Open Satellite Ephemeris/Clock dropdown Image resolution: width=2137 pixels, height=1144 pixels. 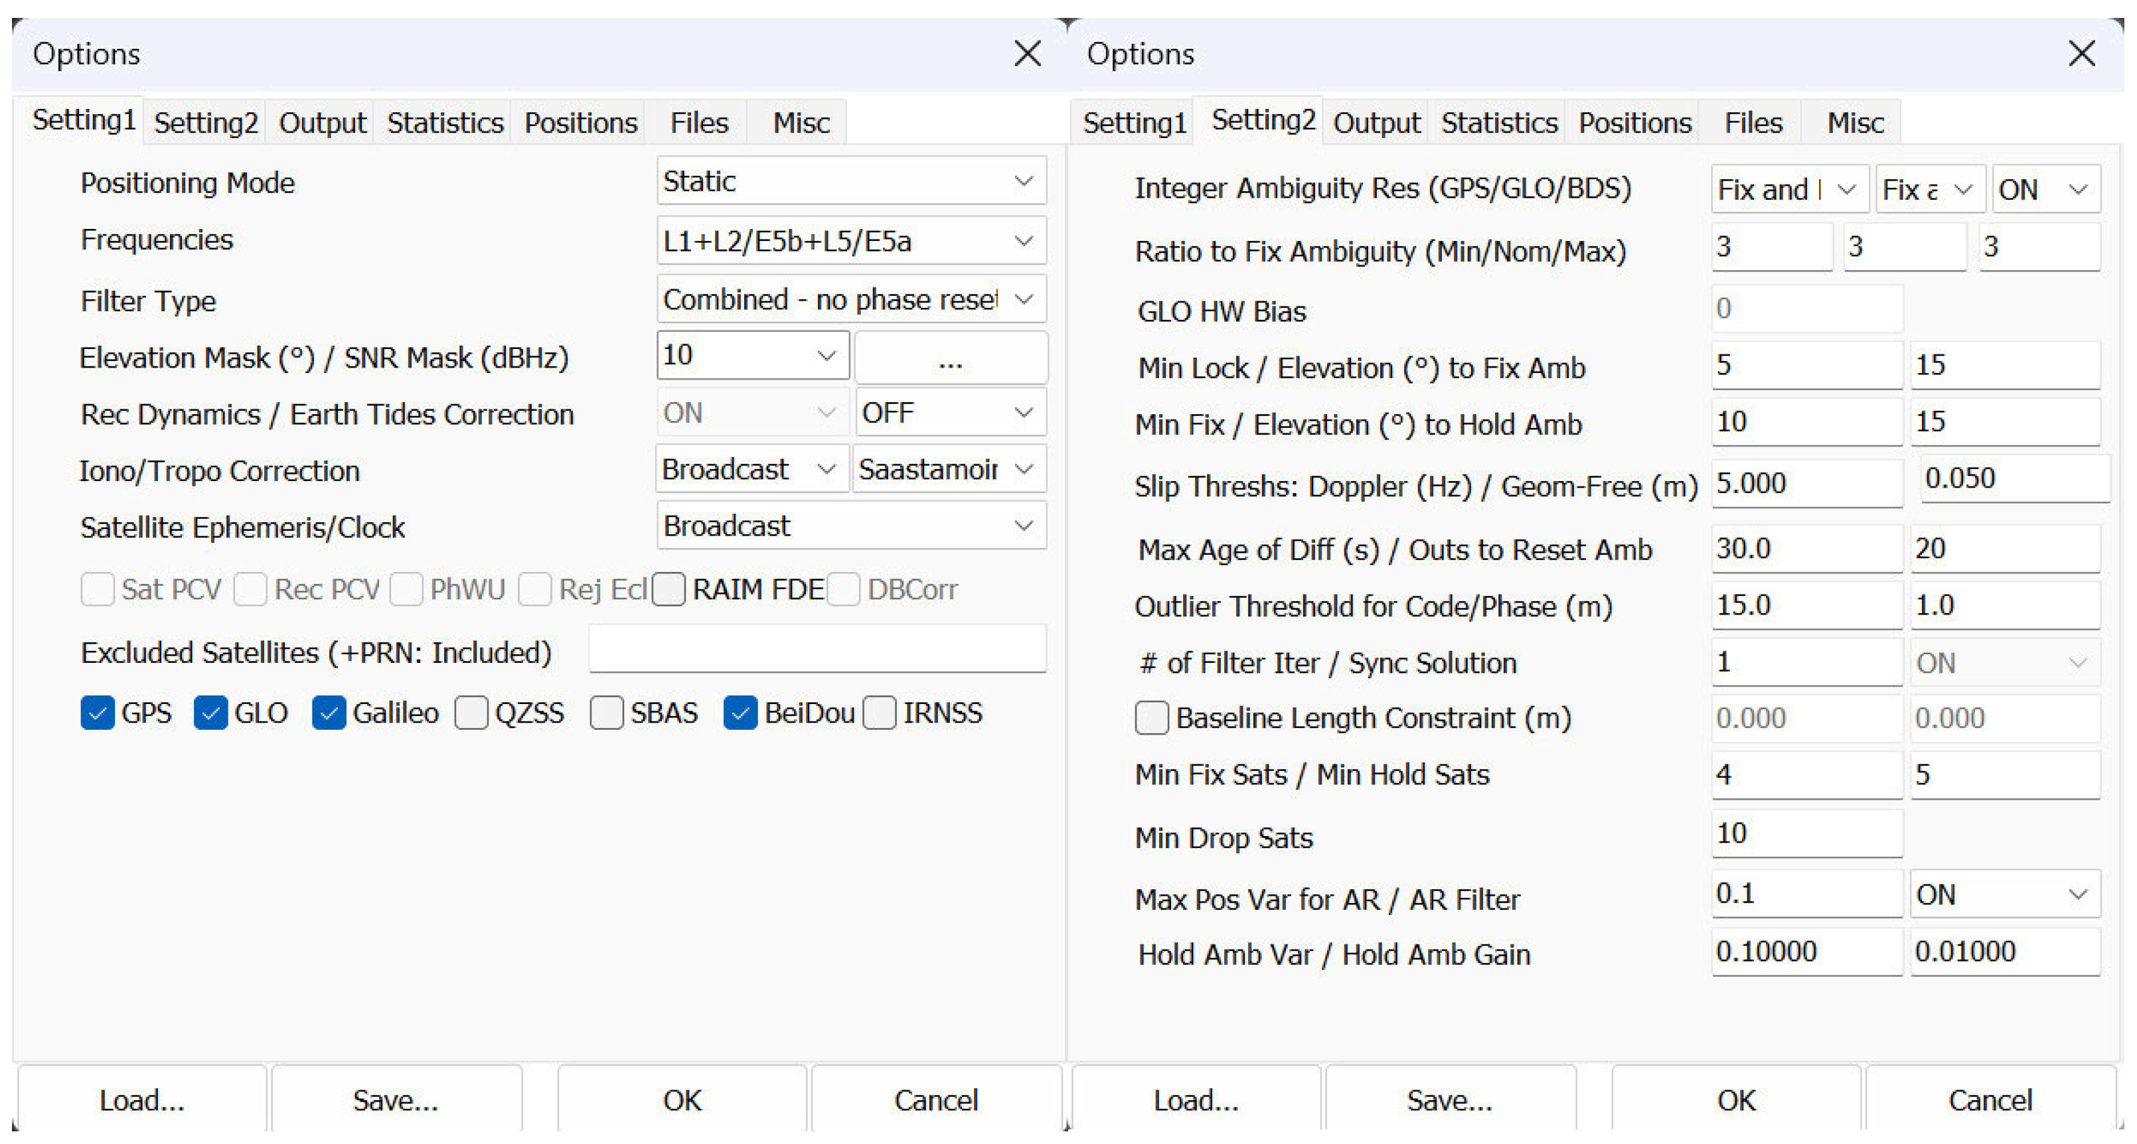click(x=850, y=526)
